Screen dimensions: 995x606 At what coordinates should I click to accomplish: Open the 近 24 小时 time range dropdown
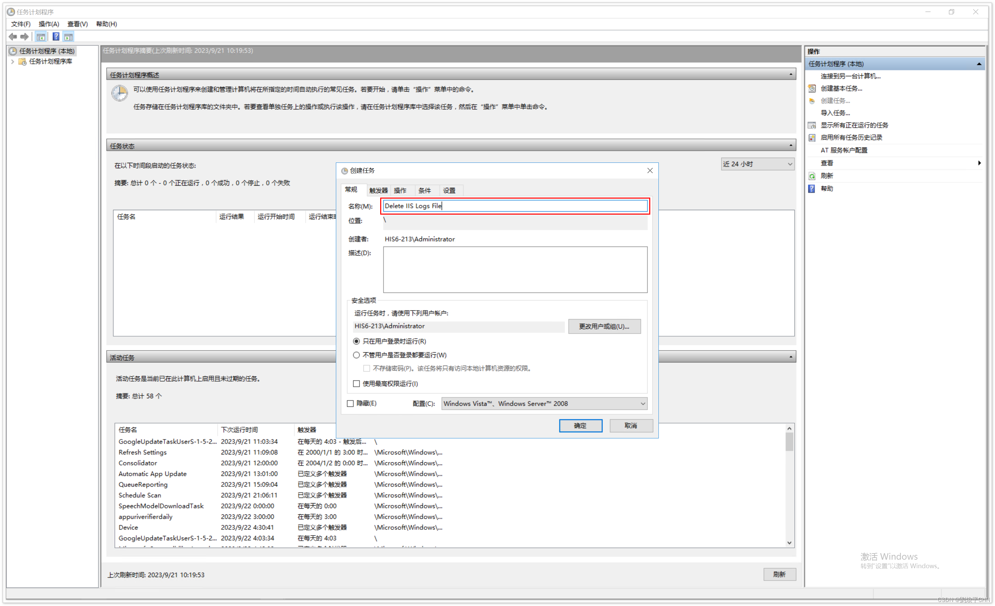pyautogui.click(x=758, y=164)
